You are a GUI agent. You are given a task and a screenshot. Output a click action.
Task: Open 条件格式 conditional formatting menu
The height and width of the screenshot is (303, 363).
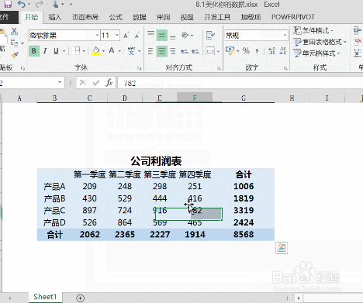point(313,30)
